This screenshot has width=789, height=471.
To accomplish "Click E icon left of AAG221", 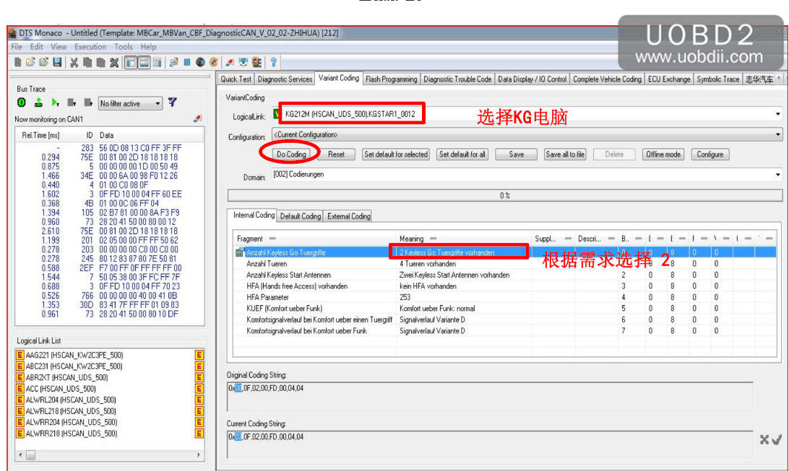I will pos(20,355).
